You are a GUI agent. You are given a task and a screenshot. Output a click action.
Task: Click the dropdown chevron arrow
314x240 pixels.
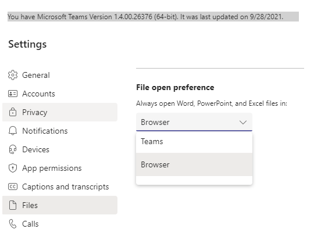point(243,122)
